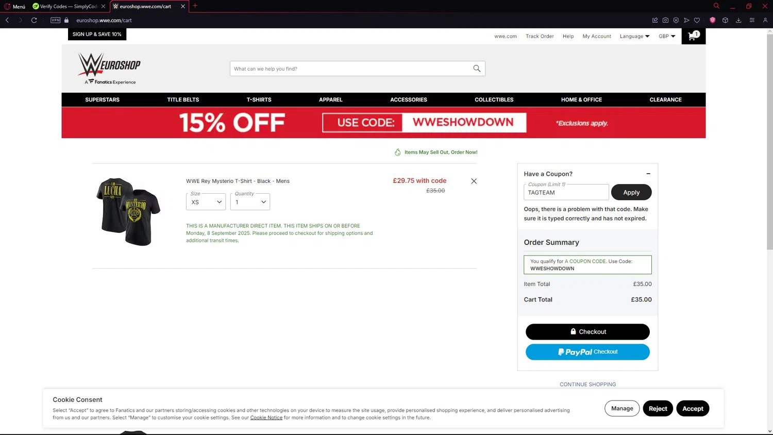Viewport: 773px width, 435px height.
Task: Click the page vertical scrollbar
Action: coord(770,142)
